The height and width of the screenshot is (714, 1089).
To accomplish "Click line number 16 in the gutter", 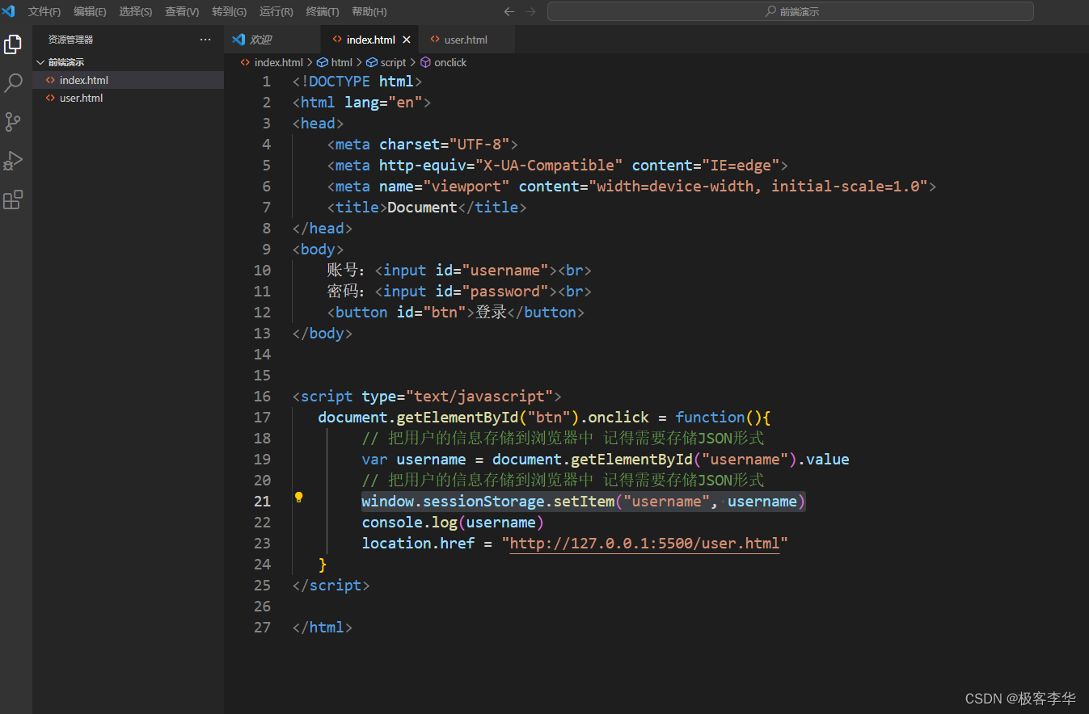I will (262, 396).
